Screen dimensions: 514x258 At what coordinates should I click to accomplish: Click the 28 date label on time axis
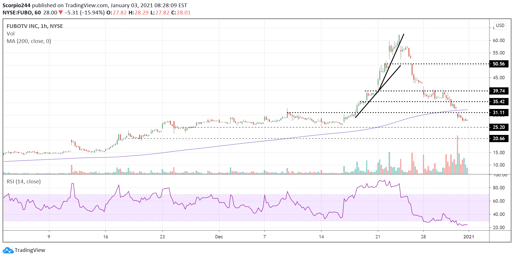pyautogui.click(x=423, y=237)
